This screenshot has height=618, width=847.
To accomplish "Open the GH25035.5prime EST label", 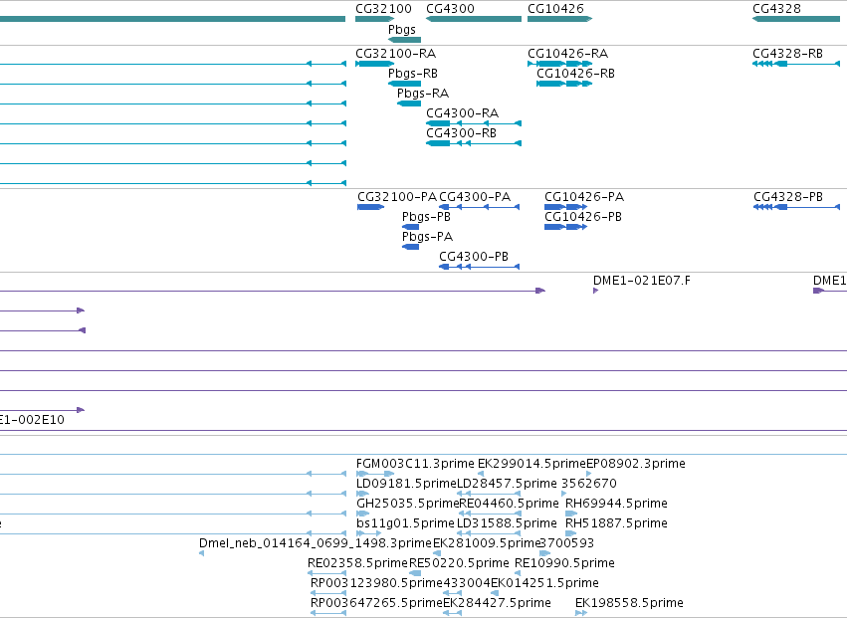I will 408,504.
